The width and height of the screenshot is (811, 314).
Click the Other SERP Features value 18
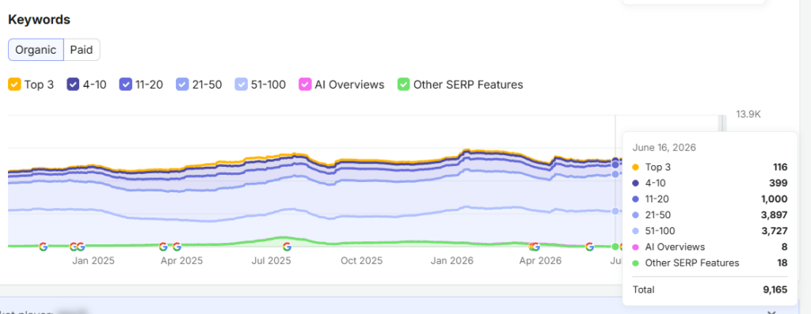(782, 263)
